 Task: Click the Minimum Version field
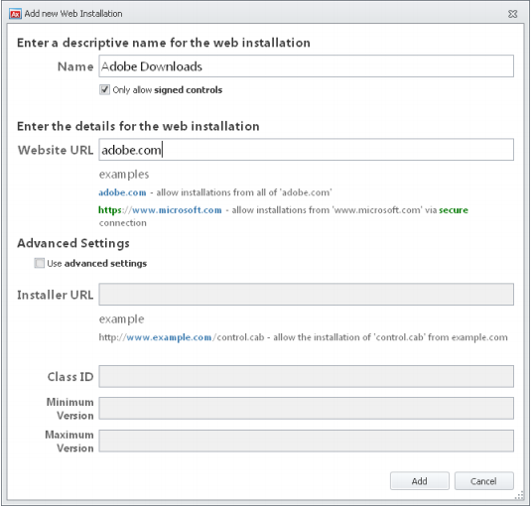[306, 408]
